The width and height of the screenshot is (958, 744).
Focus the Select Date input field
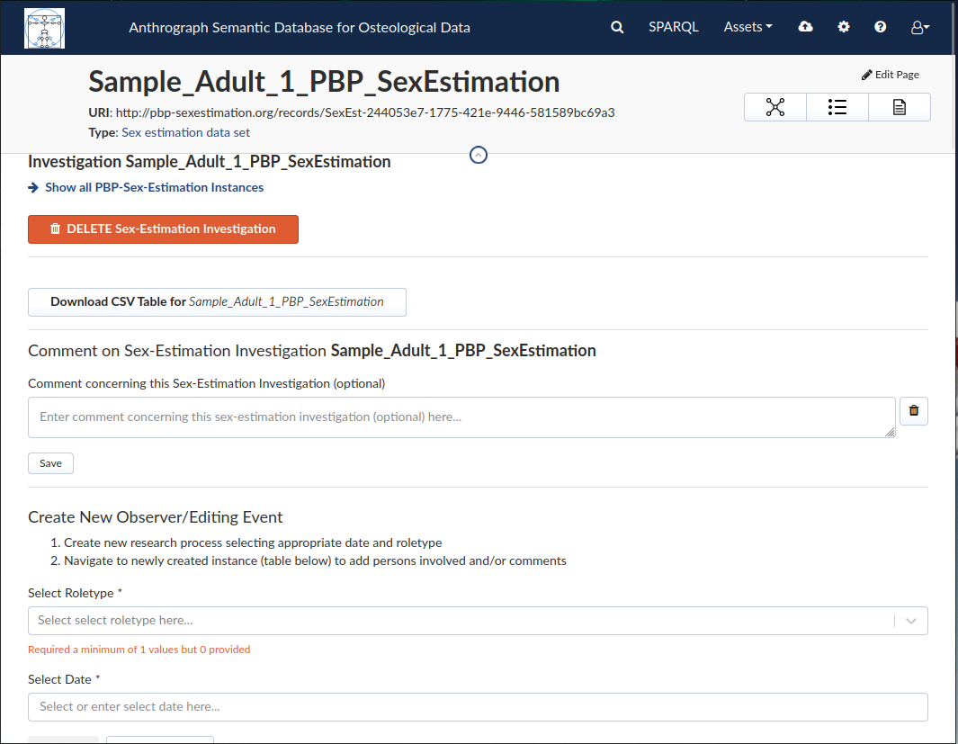[x=478, y=707]
